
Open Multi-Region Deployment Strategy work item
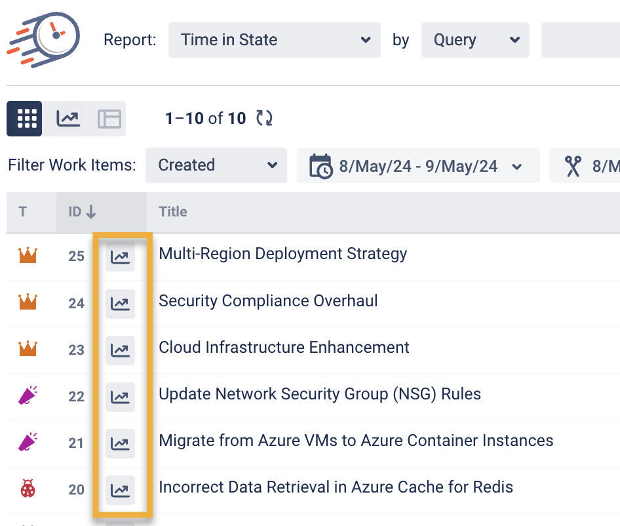(282, 254)
